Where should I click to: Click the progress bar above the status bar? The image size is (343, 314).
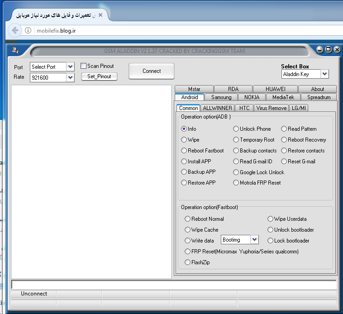click(174, 285)
